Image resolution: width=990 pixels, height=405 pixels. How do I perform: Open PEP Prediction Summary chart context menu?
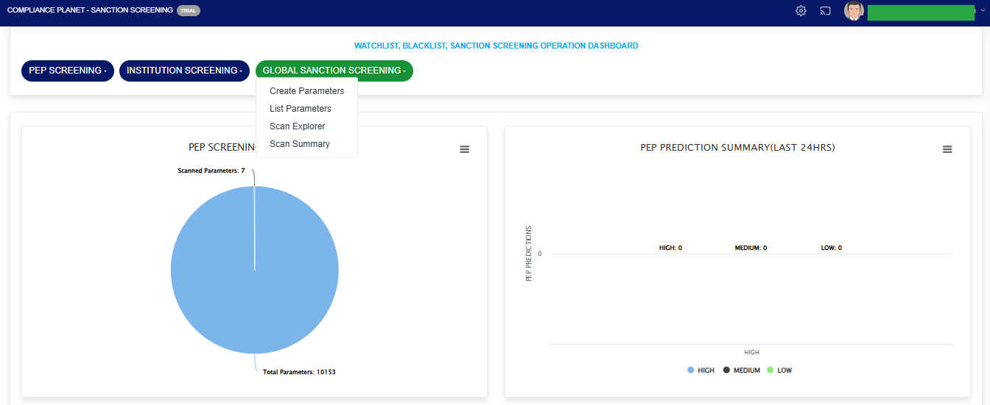tap(947, 149)
